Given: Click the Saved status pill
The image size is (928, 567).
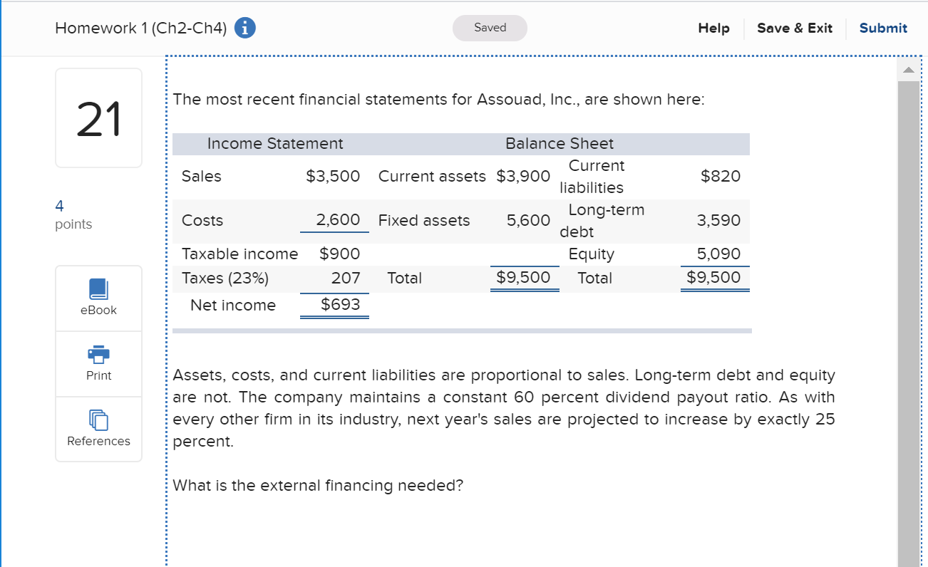Looking at the screenshot, I should coord(490,28).
